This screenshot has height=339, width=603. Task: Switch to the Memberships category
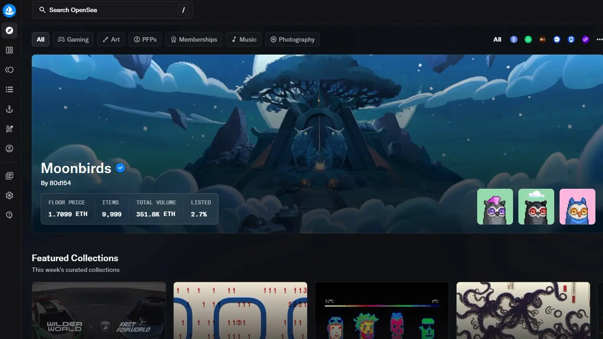coord(194,39)
